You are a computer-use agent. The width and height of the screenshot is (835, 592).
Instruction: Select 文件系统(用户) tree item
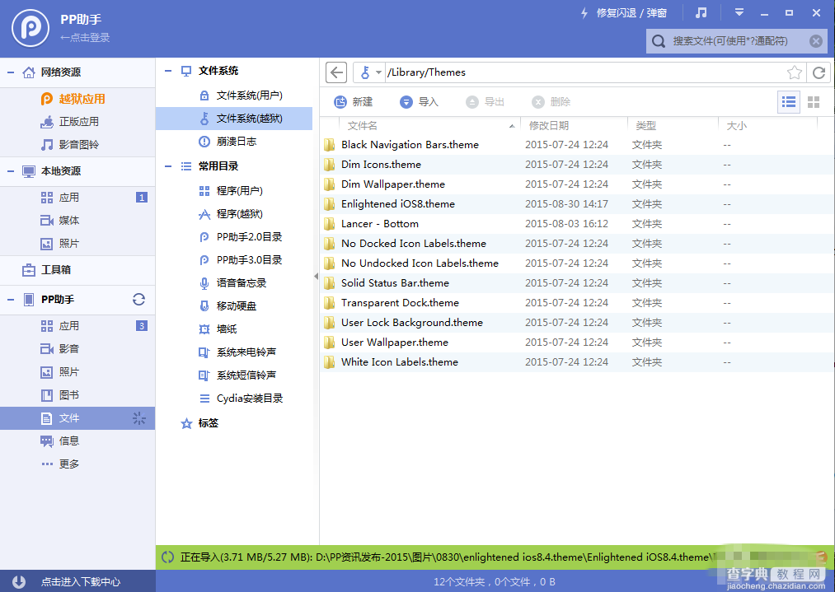pos(234,96)
